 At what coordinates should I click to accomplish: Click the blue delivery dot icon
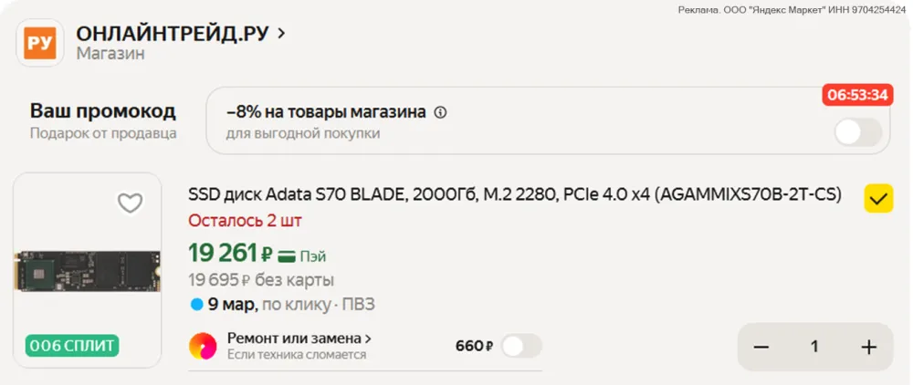click(x=195, y=304)
